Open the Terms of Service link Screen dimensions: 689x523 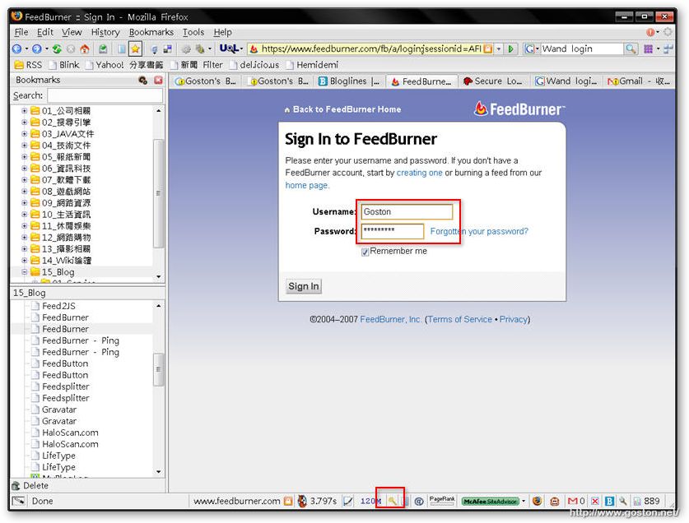(x=459, y=319)
